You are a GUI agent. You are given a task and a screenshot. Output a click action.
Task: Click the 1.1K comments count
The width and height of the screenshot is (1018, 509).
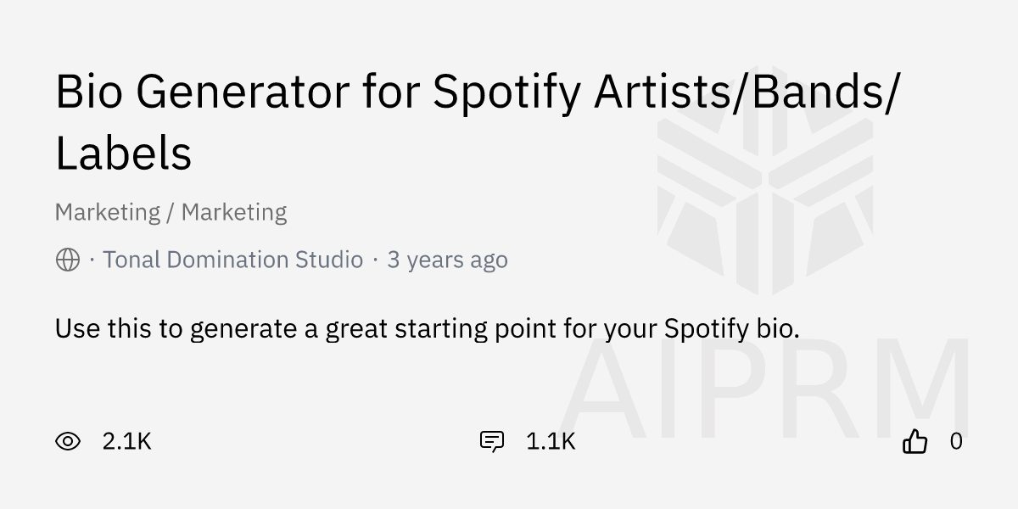(x=551, y=441)
